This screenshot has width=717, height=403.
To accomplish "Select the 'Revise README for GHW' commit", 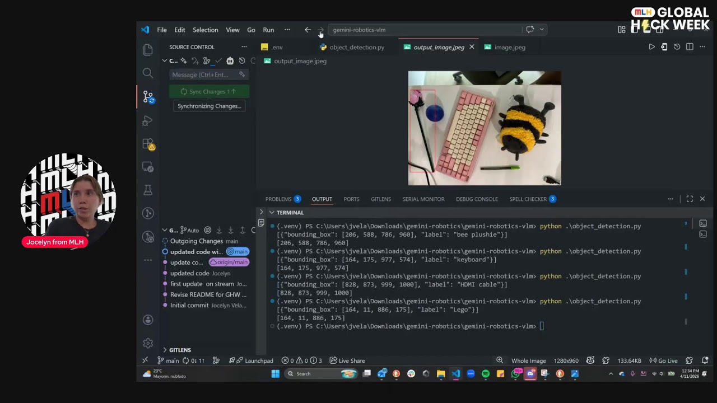I will [x=208, y=294].
